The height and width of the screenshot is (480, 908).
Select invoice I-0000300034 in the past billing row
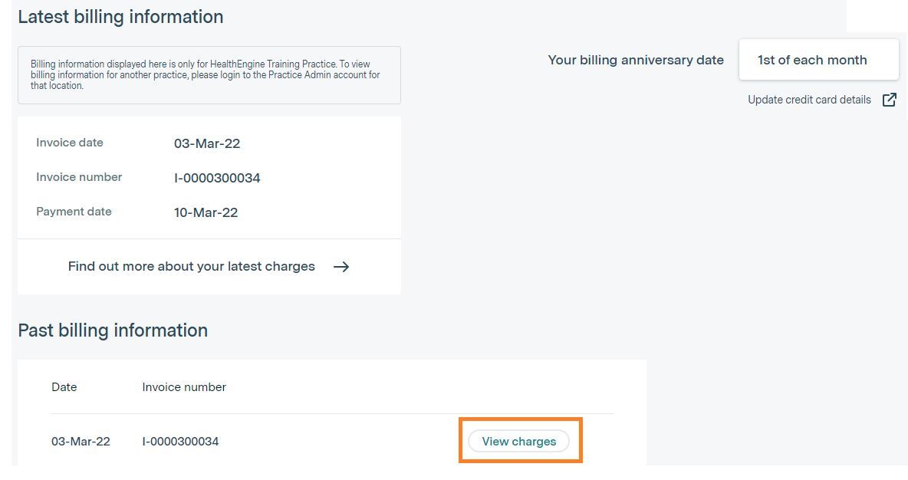180,442
